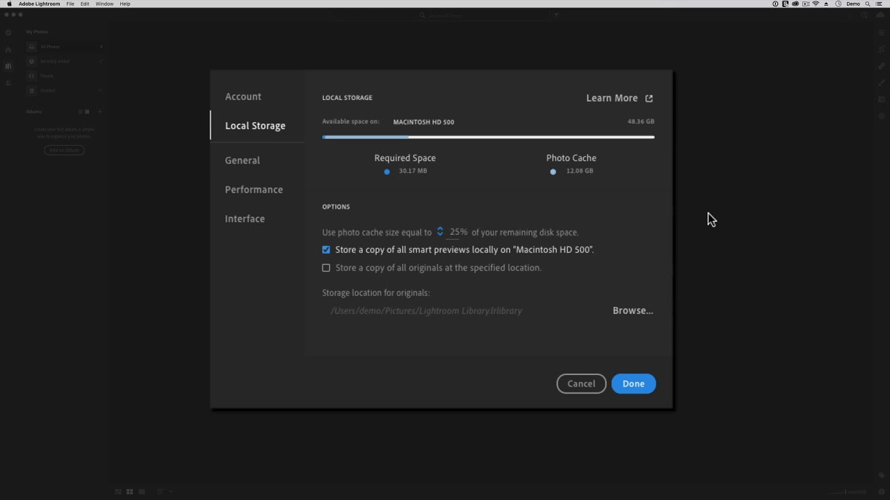Click the Cancel button
The image size is (890, 500).
pyautogui.click(x=581, y=383)
